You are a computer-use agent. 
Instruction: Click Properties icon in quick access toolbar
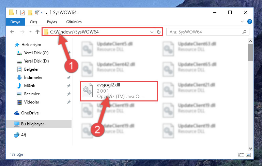coord(22,13)
